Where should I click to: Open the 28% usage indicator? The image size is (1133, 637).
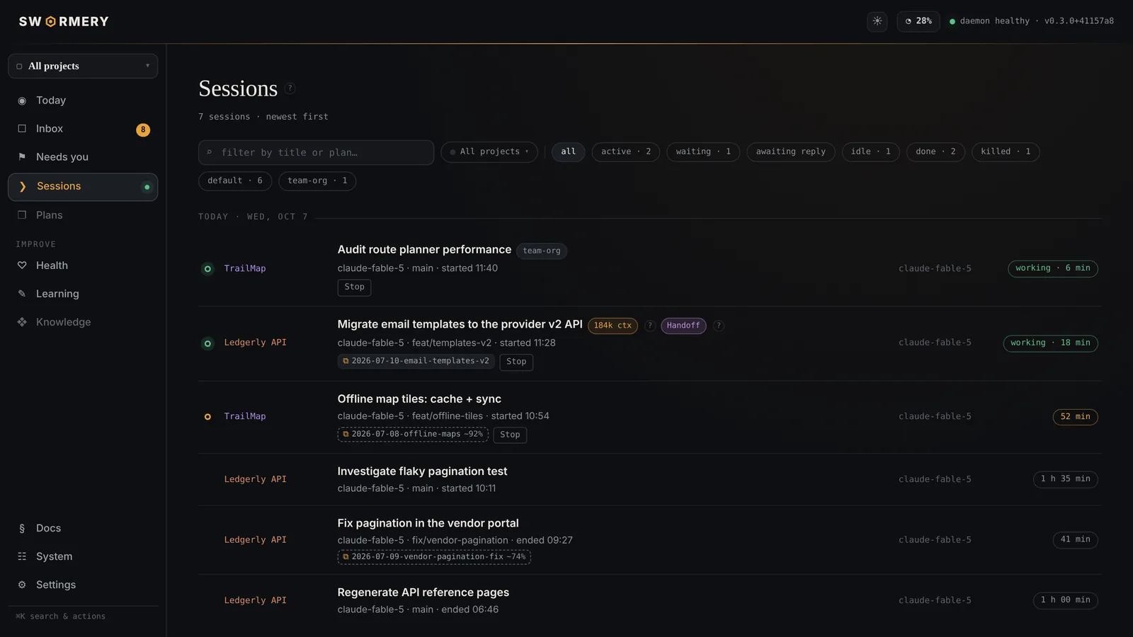(x=918, y=21)
